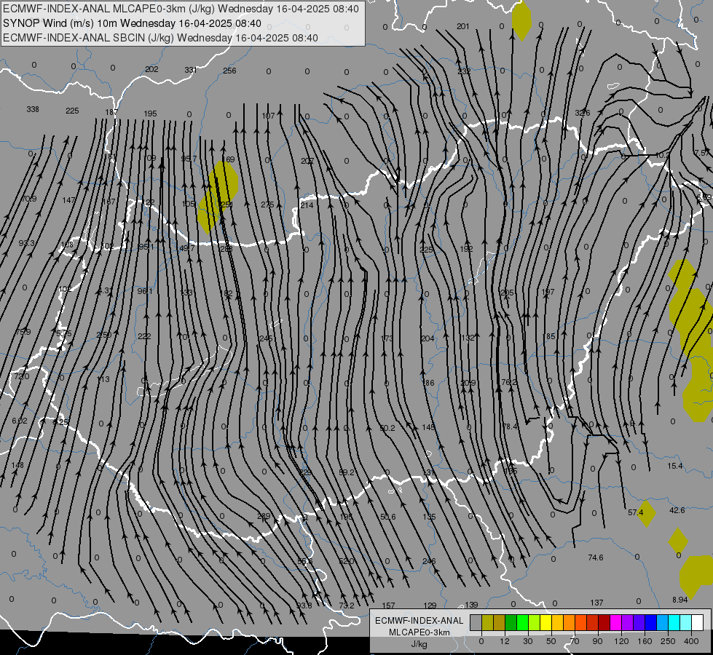This screenshot has height=655, width=713.
Task: Click the map value '246'
Action: (429, 561)
